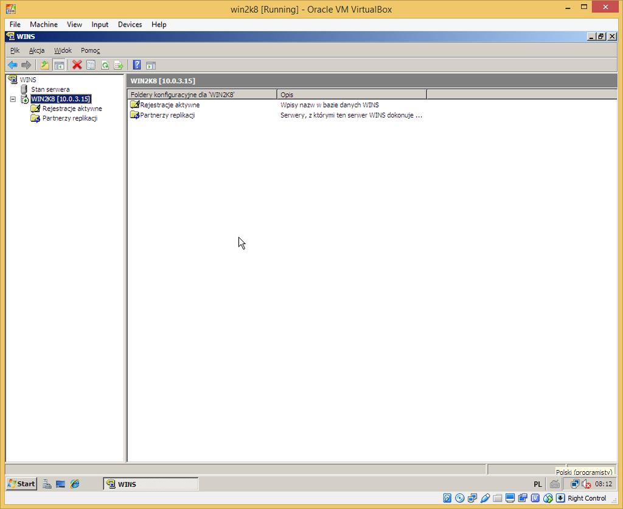Open the VirtualBox Input menu

point(100,24)
